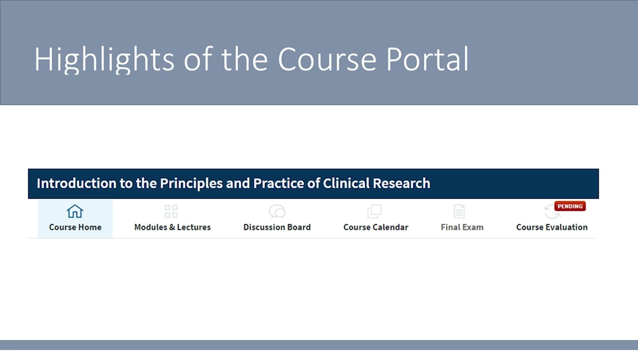This screenshot has width=638, height=359.
Task: Select the Course Evaluation tab label
Action: pyautogui.click(x=552, y=227)
